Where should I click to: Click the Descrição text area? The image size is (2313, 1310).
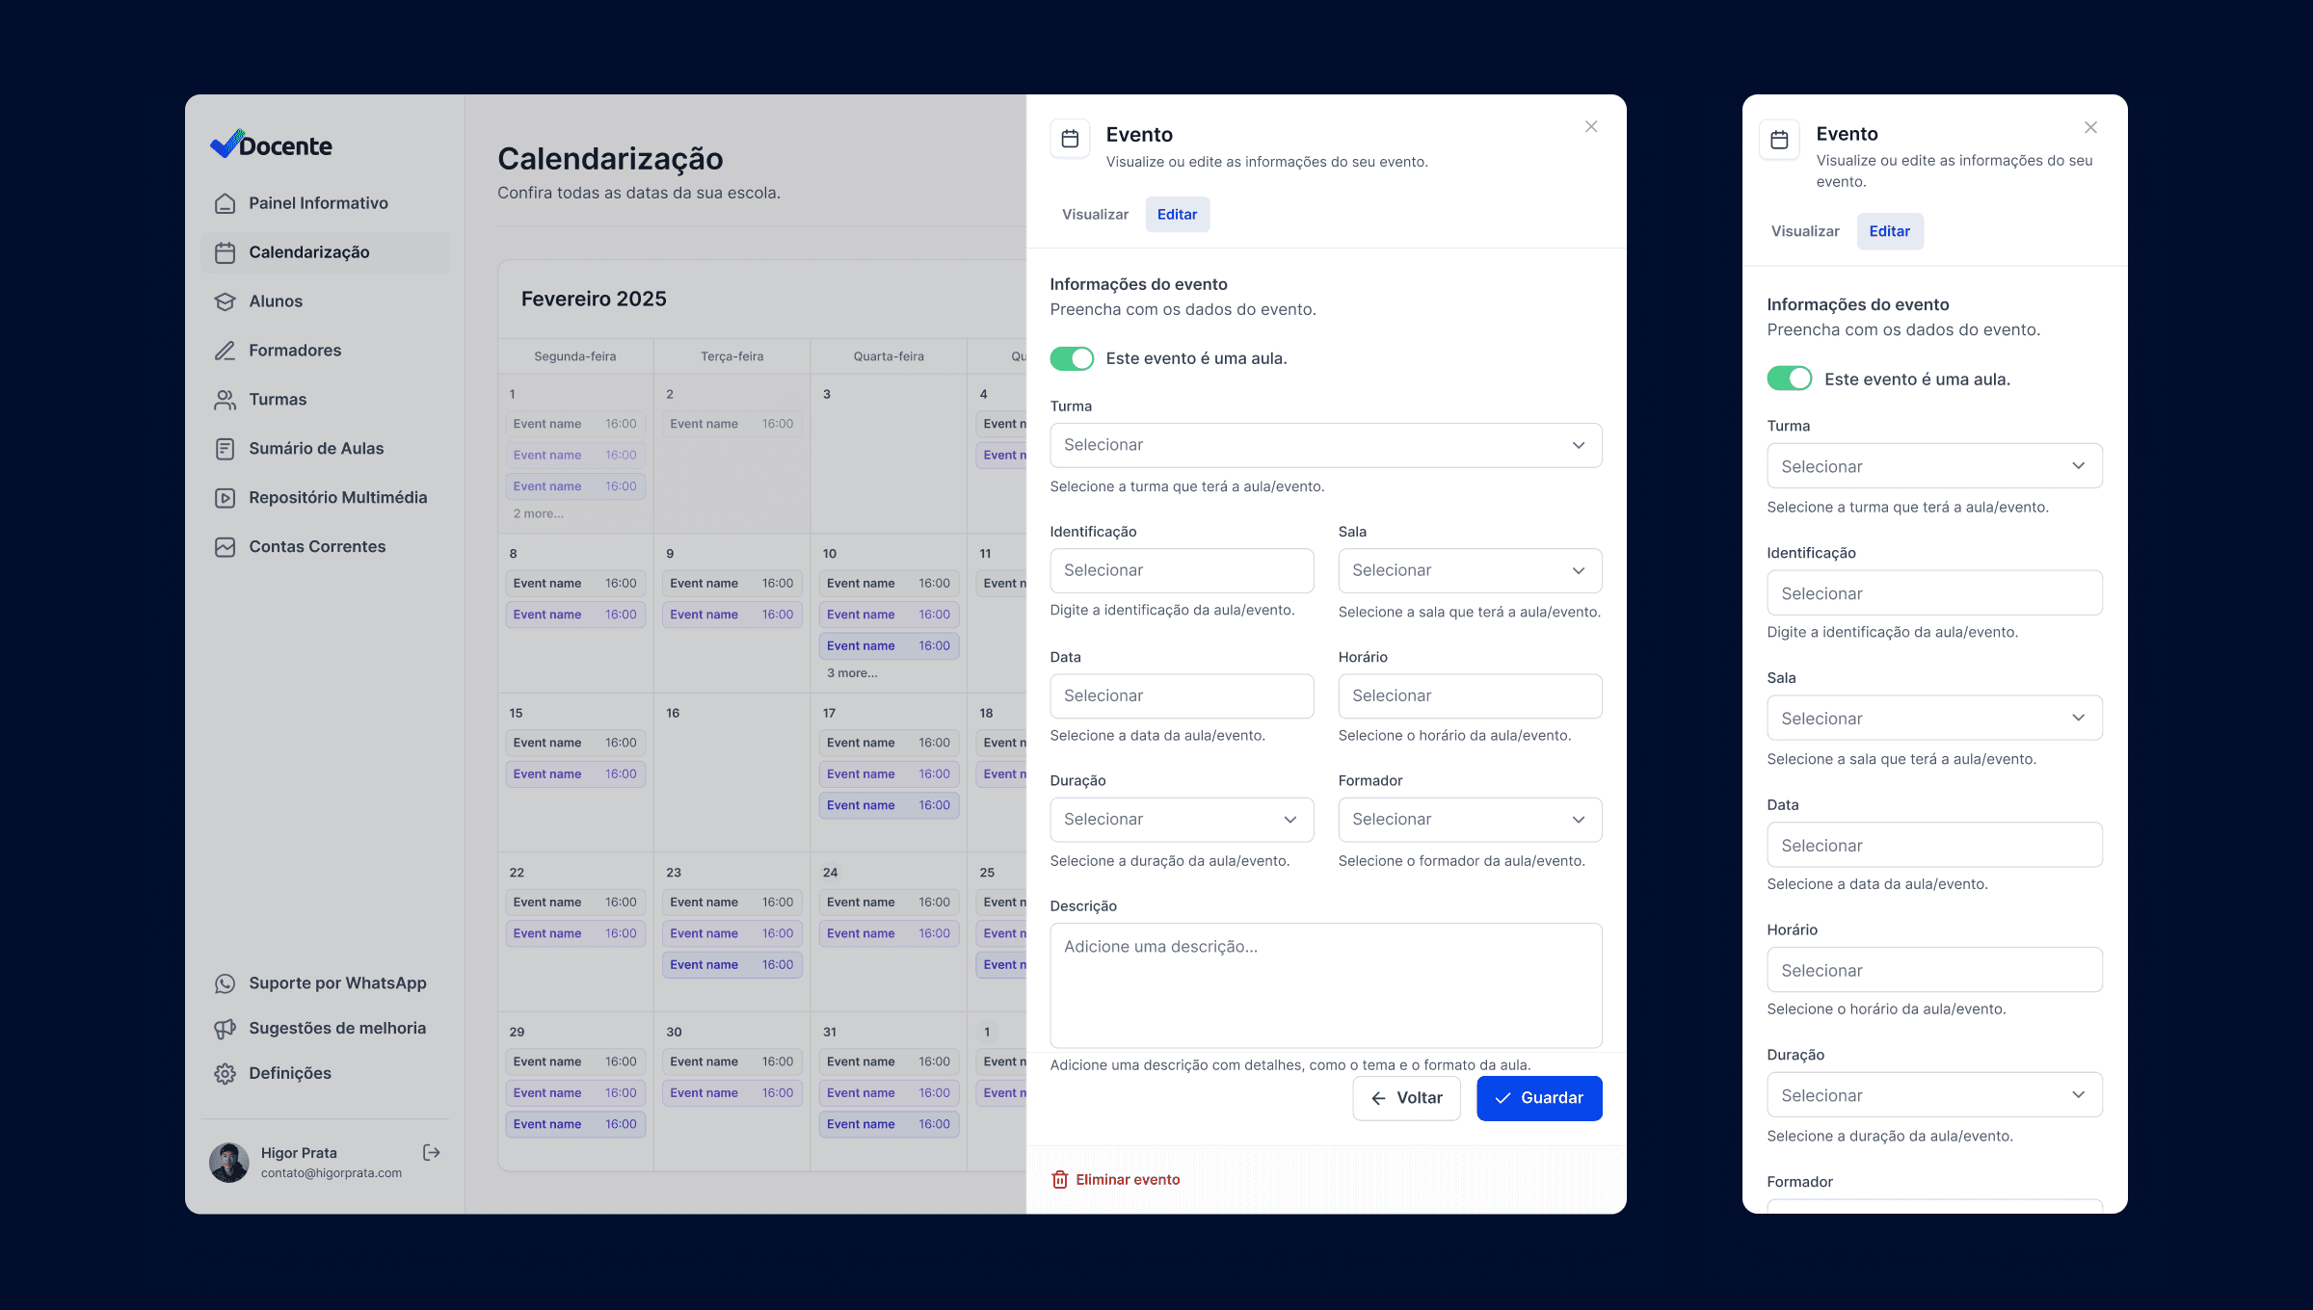pos(1325,984)
